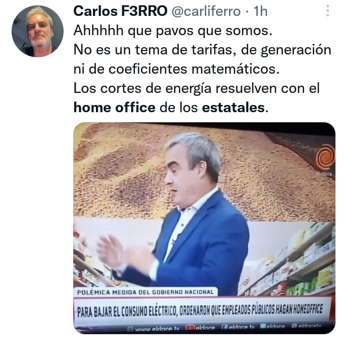Click the 'No es un tema de tarifas' line

click(202, 50)
